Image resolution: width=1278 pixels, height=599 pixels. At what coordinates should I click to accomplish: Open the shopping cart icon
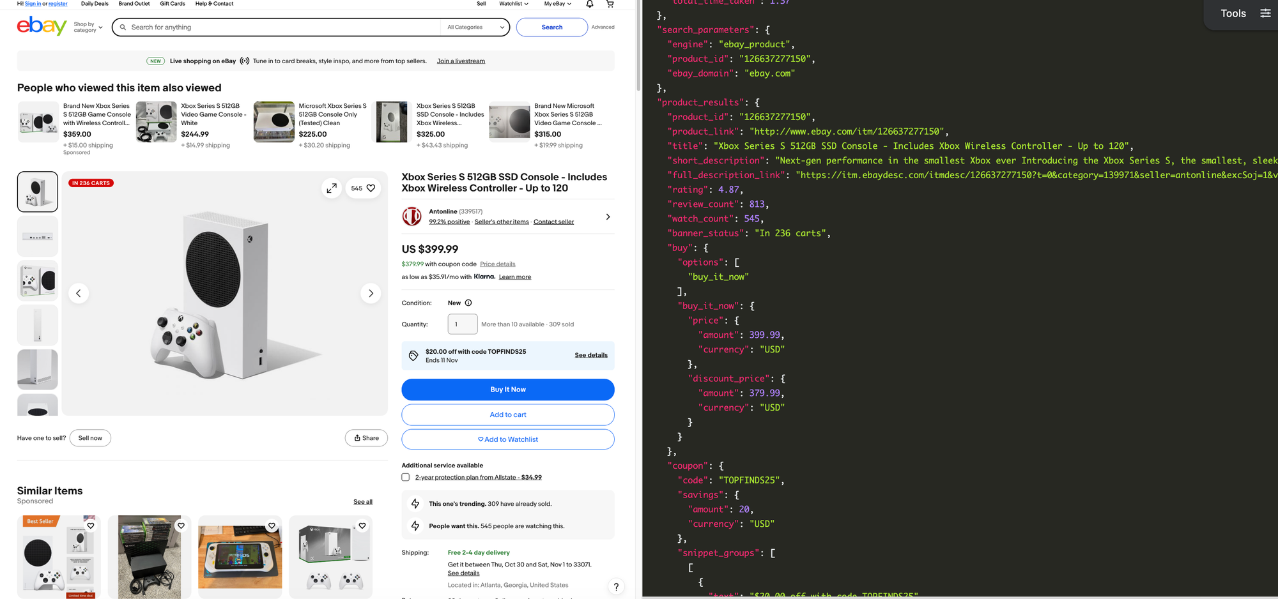(610, 4)
